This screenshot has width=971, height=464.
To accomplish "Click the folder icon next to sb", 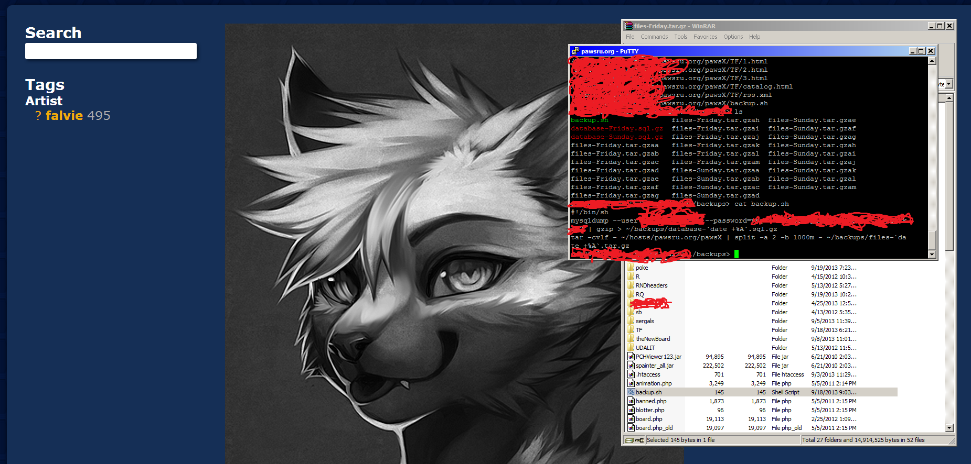I will [x=631, y=312].
